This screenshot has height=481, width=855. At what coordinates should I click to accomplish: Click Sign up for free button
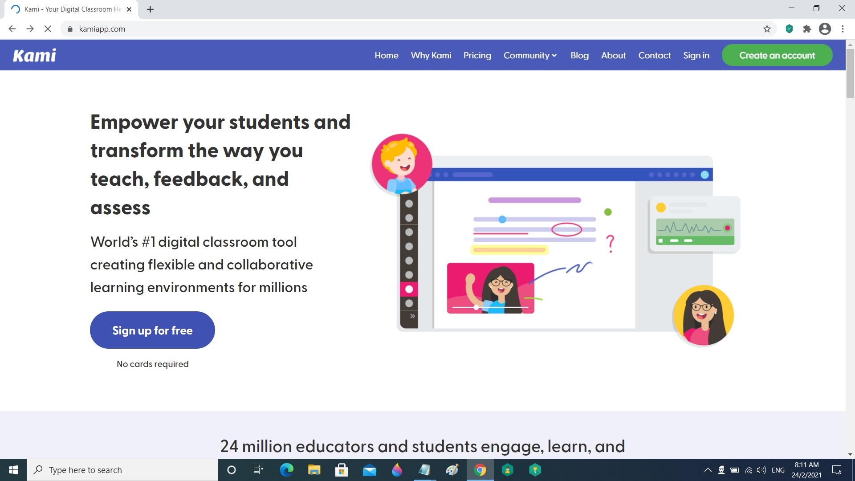pos(152,330)
